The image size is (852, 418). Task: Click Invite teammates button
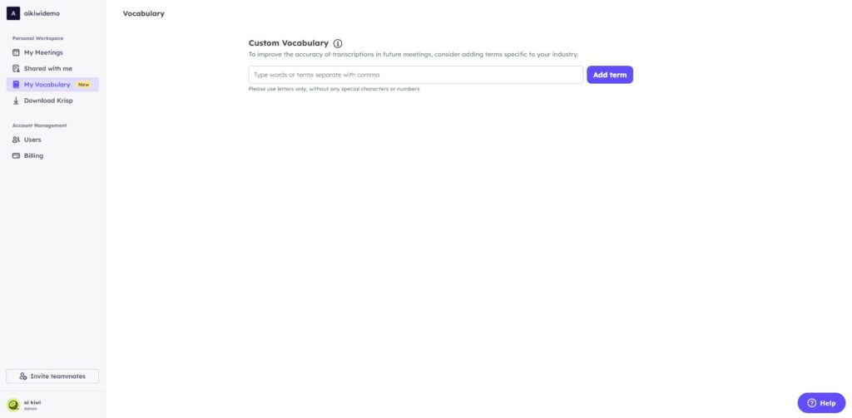(x=52, y=376)
